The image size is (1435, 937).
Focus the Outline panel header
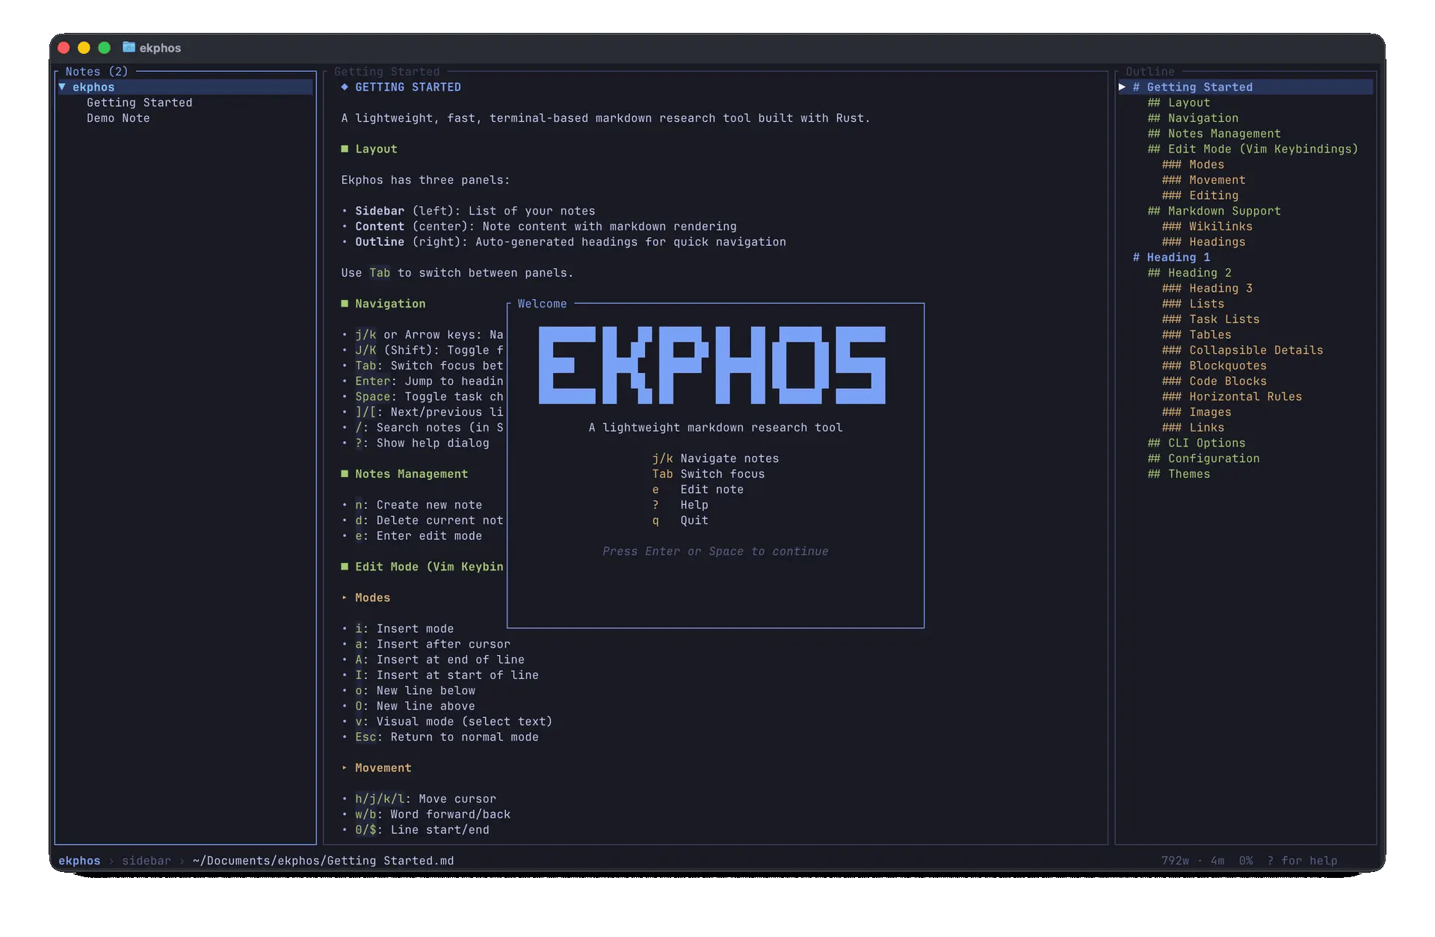point(1151,71)
